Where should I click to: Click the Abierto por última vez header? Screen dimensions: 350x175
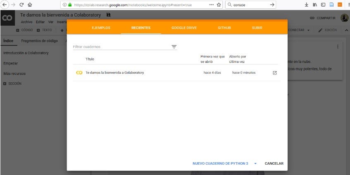coord(238,59)
